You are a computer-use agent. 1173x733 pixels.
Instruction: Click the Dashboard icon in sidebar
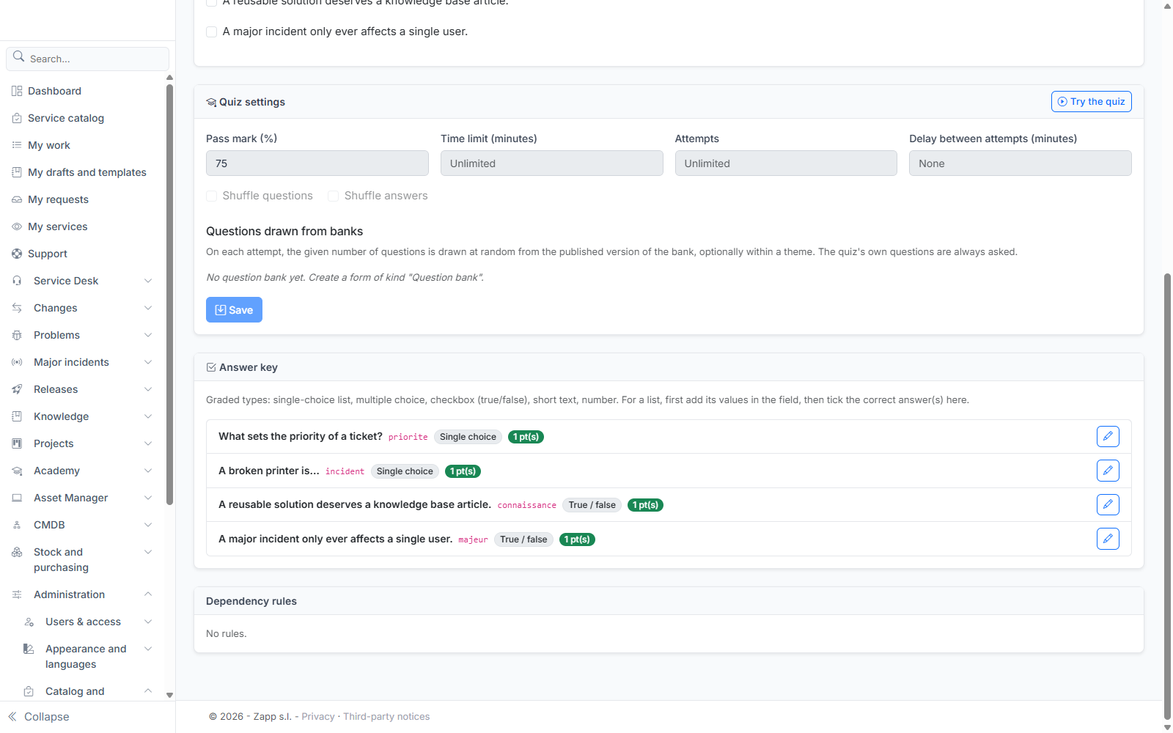(17, 91)
